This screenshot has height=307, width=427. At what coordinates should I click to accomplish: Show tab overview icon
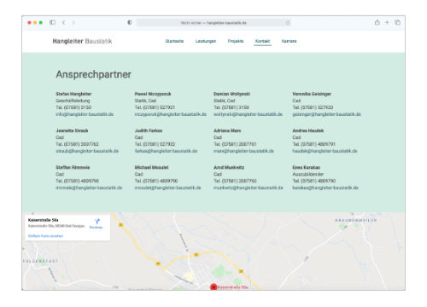tap(397, 22)
